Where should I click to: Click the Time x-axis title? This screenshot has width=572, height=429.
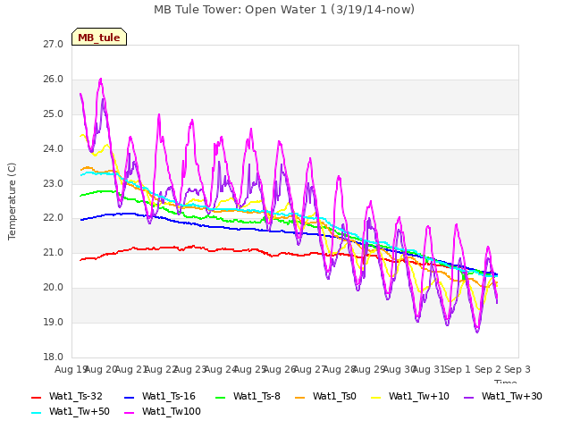coord(505,382)
